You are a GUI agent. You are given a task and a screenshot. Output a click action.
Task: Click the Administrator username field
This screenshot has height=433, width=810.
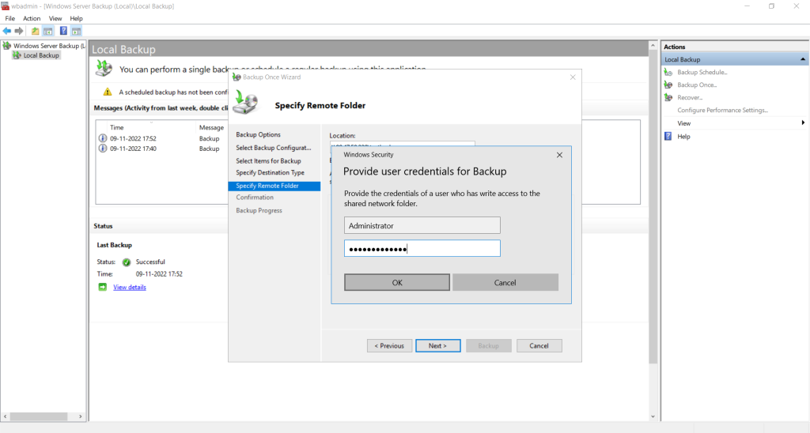pyautogui.click(x=422, y=225)
